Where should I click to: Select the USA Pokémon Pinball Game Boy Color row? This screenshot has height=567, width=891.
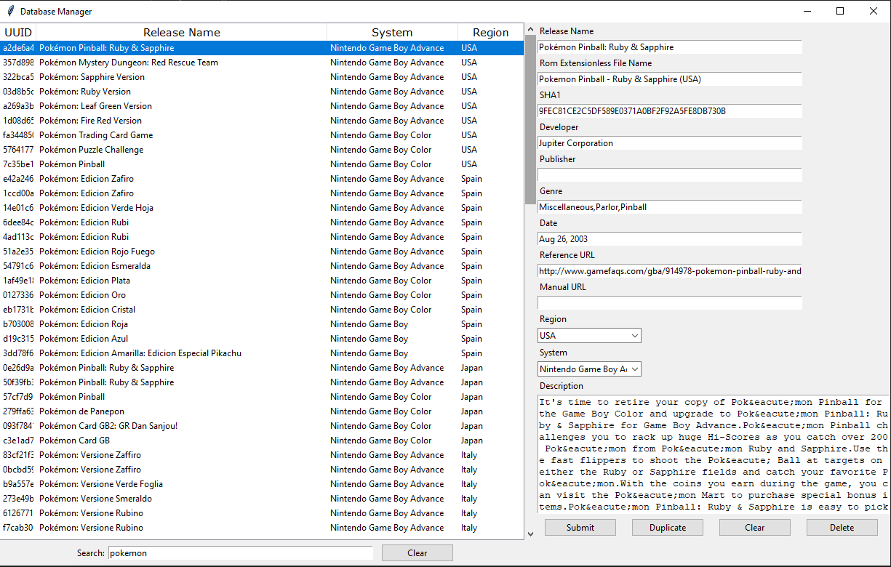[x=262, y=164]
